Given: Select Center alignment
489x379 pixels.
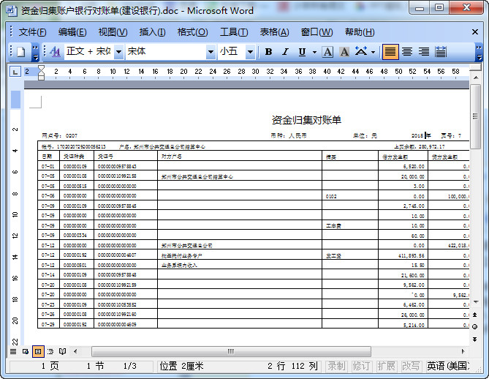Looking at the screenshot, I should [x=407, y=52].
